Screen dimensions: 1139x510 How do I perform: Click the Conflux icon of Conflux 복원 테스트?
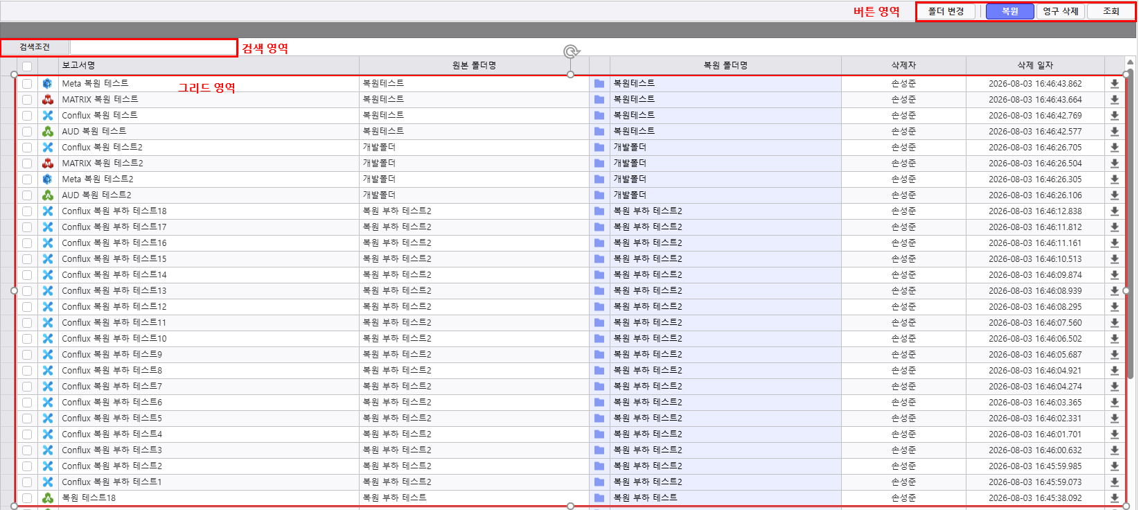pos(48,115)
